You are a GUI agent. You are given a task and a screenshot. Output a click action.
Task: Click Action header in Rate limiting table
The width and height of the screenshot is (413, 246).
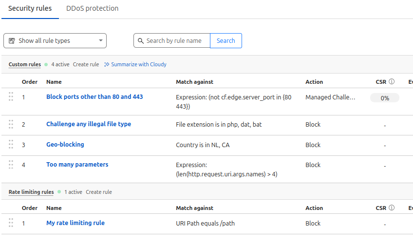[314, 208]
